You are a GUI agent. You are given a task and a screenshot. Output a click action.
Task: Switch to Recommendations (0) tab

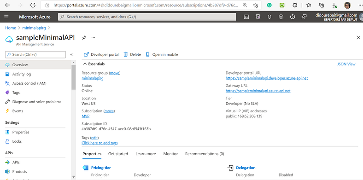205,154
